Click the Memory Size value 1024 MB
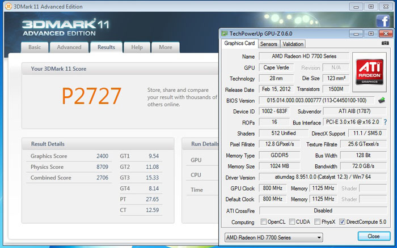 (x=280, y=166)
